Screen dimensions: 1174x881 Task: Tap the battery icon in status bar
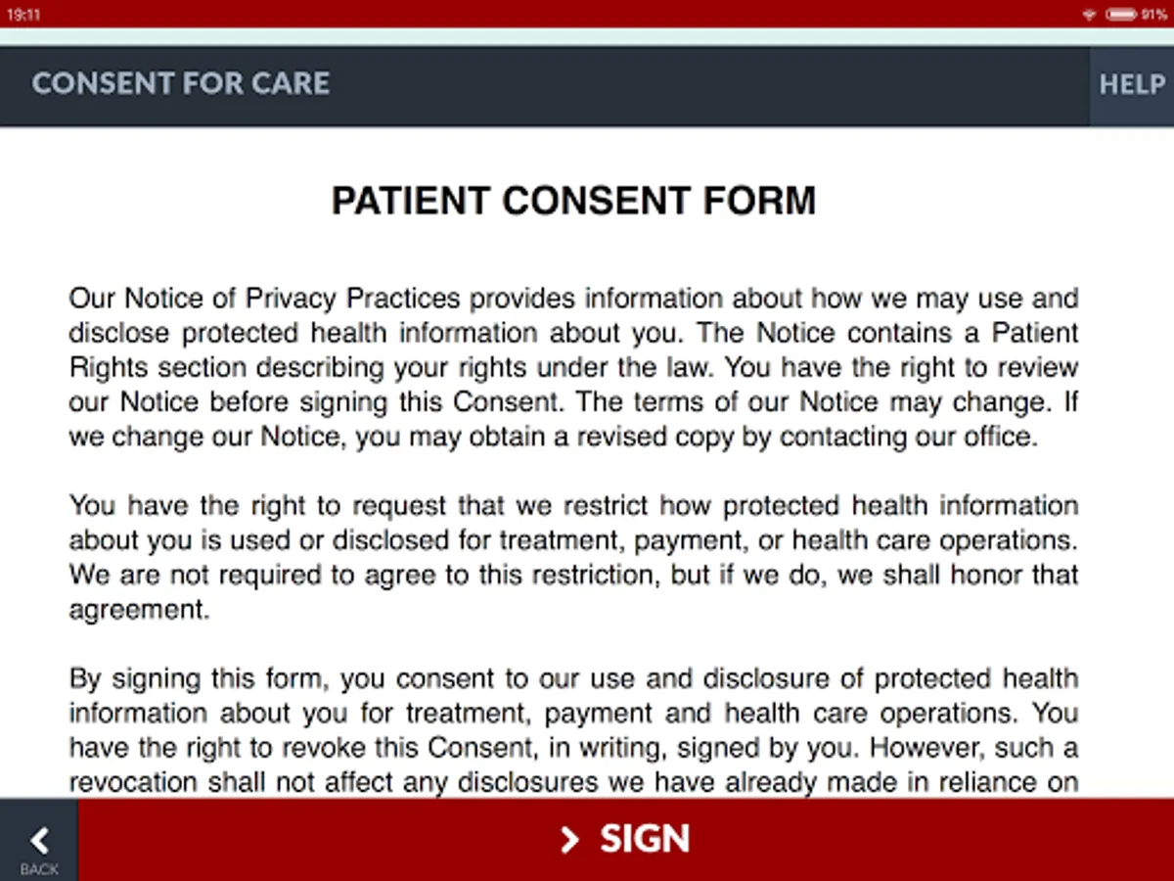click(x=1121, y=15)
